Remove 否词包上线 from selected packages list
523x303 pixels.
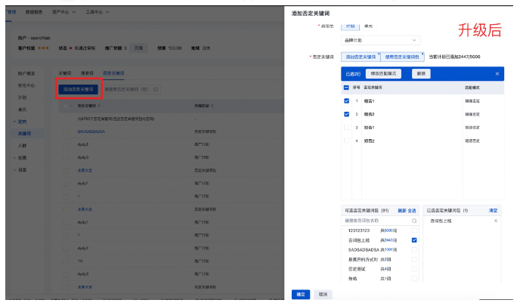(x=496, y=220)
